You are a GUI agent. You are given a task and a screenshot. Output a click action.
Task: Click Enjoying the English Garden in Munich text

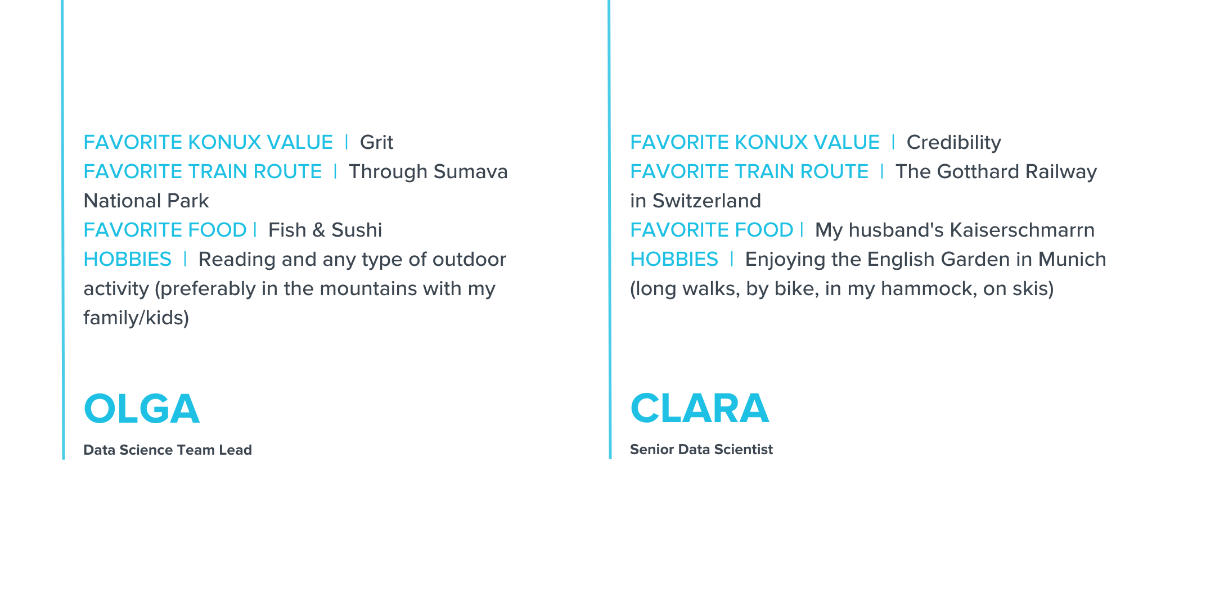tap(925, 260)
